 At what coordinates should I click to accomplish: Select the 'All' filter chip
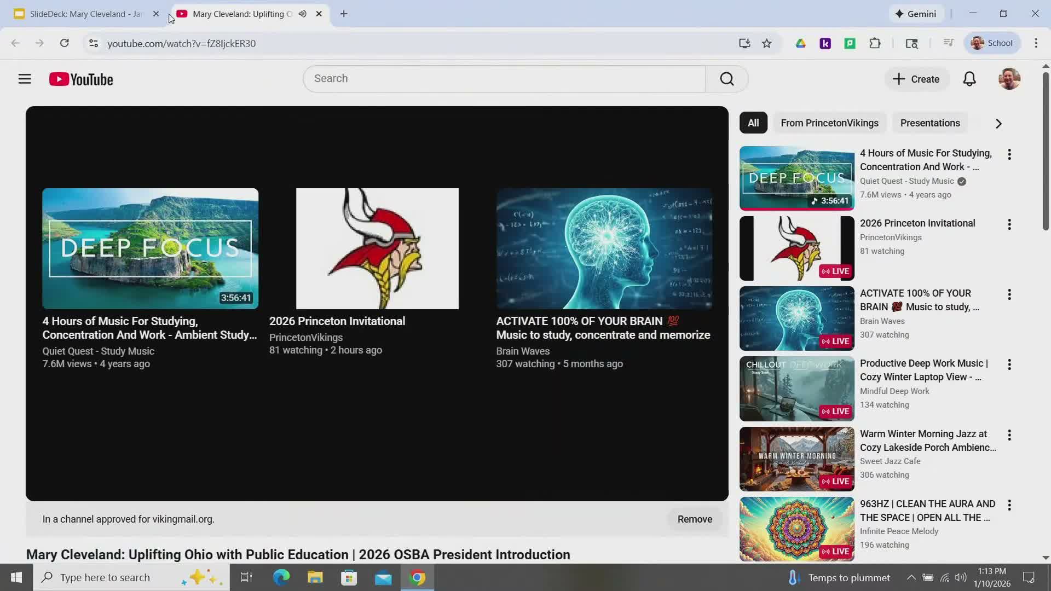(753, 123)
